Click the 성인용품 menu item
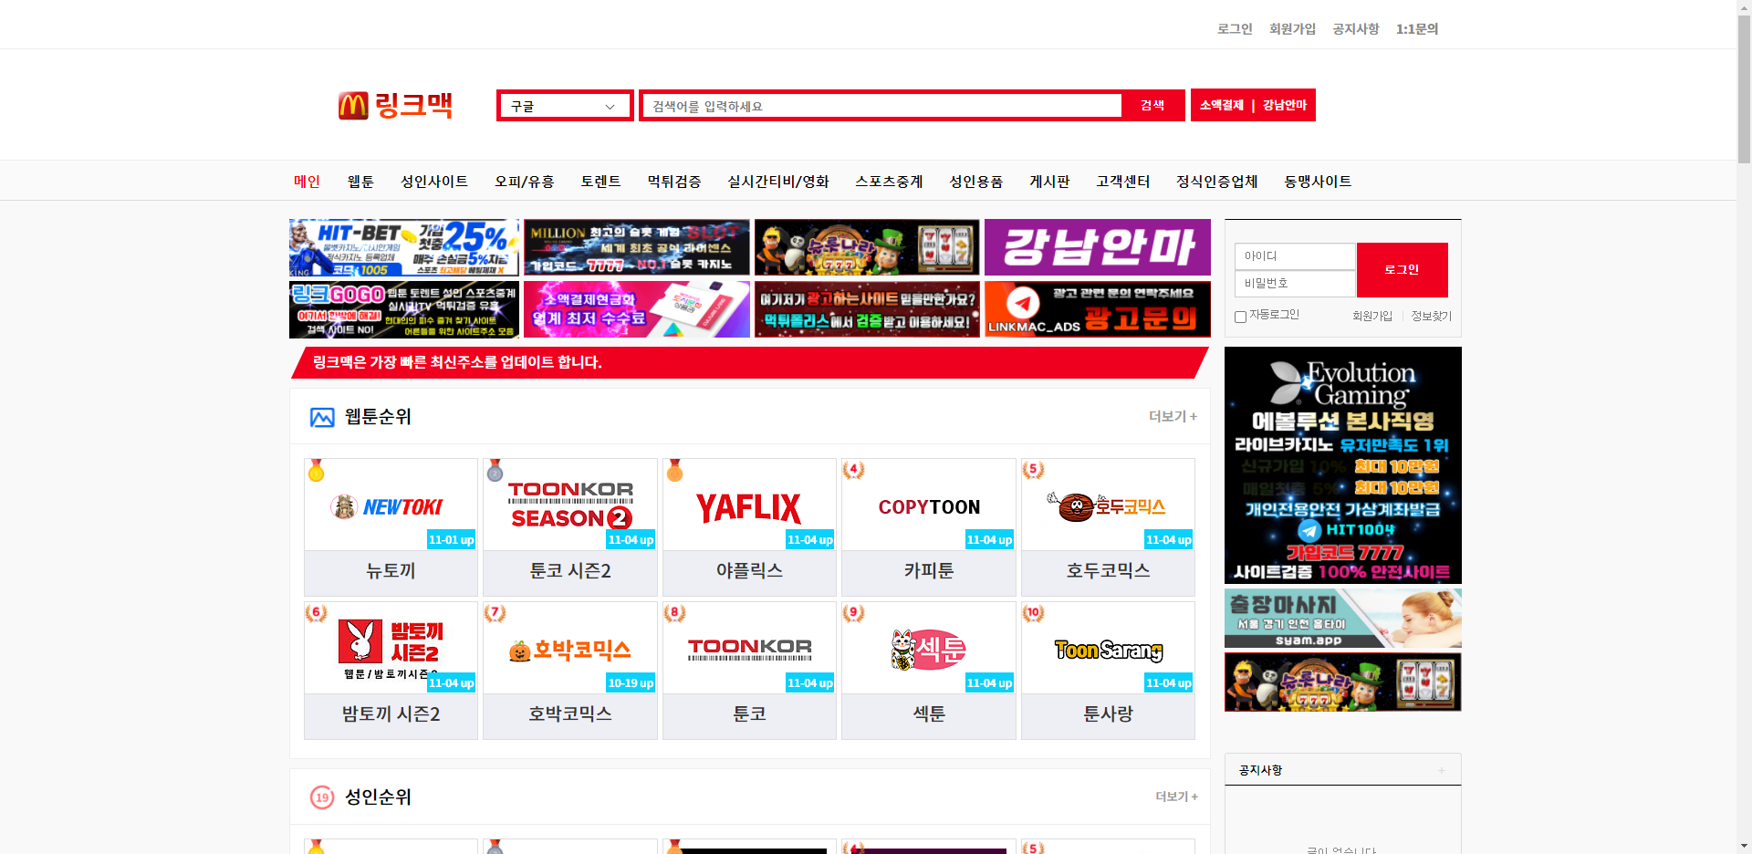This screenshot has height=854, width=1752. click(975, 182)
